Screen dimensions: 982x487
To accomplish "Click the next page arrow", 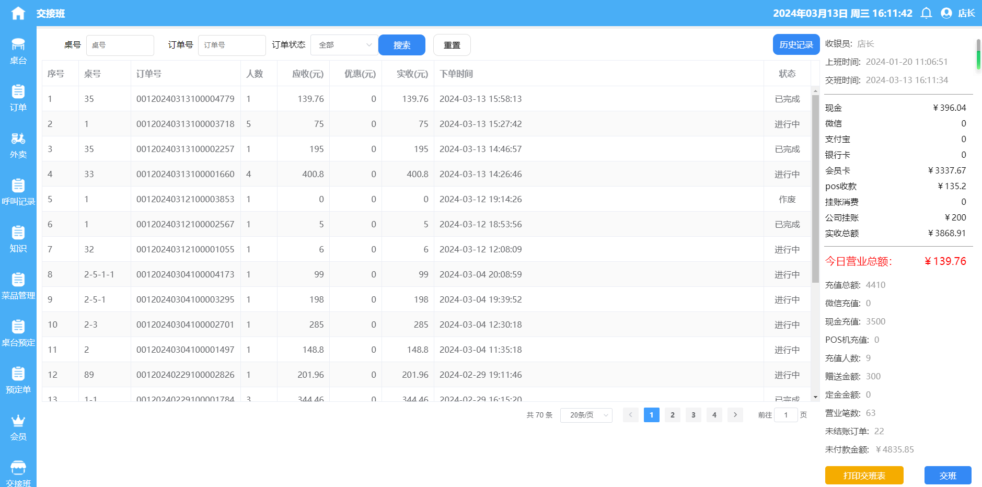I will point(735,415).
